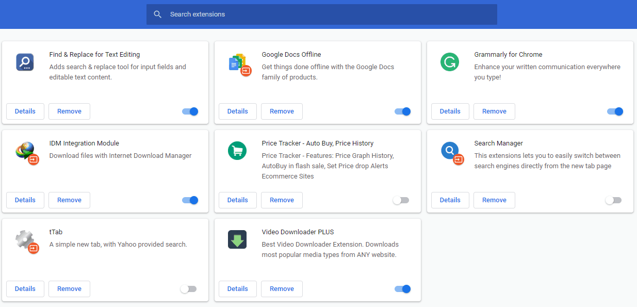Image resolution: width=637 pixels, height=307 pixels.
Task: Click the 'Find & Replace for Text Editing' title
Action: pos(95,55)
